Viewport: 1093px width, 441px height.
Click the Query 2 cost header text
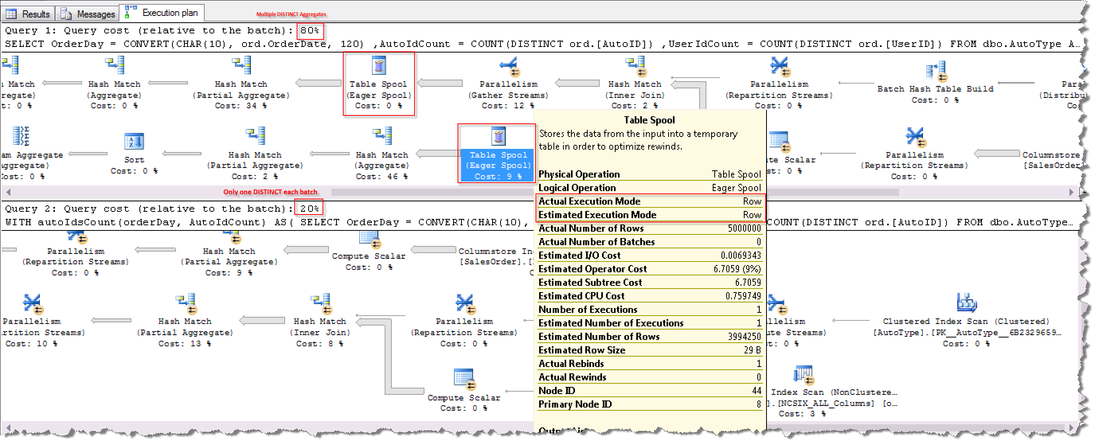pyautogui.click(x=162, y=209)
